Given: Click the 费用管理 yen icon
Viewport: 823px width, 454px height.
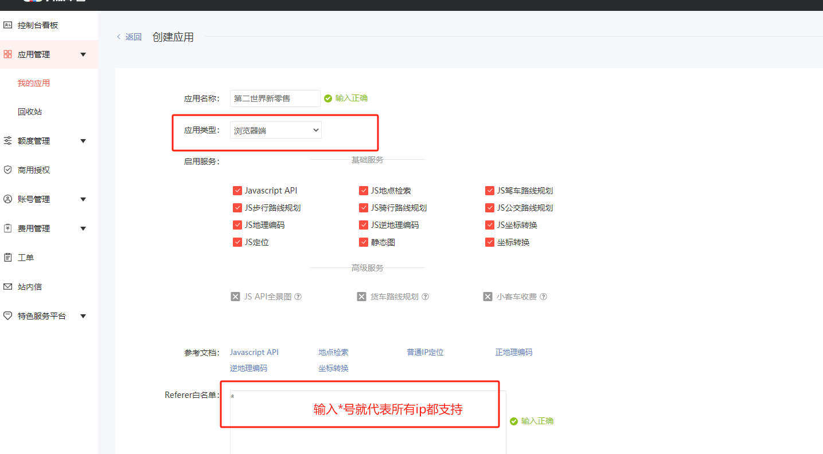Looking at the screenshot, I should (7, 228).
